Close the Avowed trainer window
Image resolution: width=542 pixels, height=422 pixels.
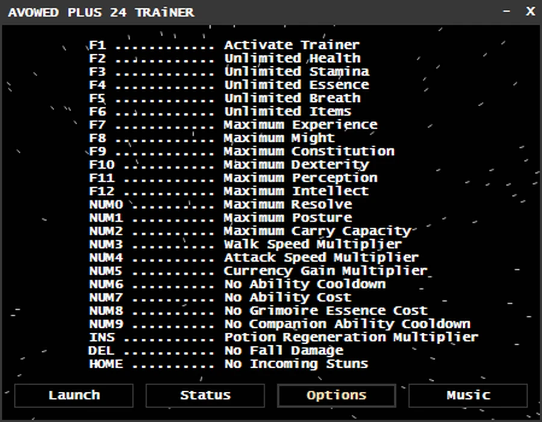click(x=531, y=12)
